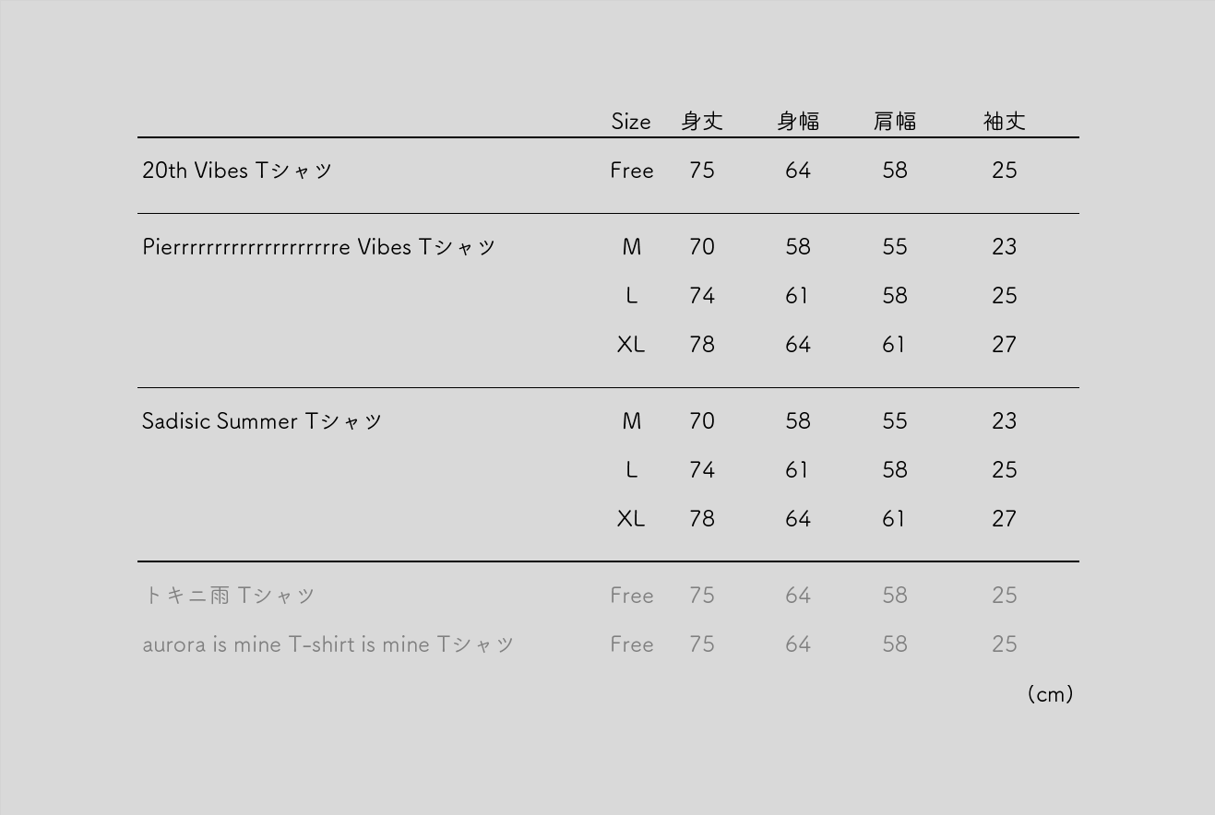This screenshot has width=1215, height=815.
Task: Click 袖丈 value 25 in aurora is mine row
Action: (1004, 644)
